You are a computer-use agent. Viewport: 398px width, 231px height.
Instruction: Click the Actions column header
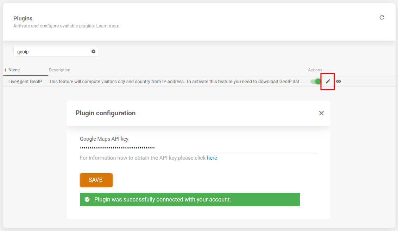coord(315,70)
